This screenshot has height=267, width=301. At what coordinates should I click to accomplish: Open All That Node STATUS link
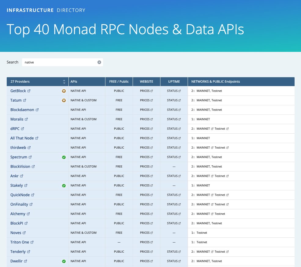pos(174,138)
